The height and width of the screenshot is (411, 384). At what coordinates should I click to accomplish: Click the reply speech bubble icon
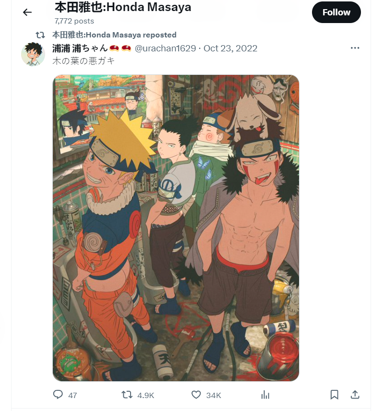point(58,395)
